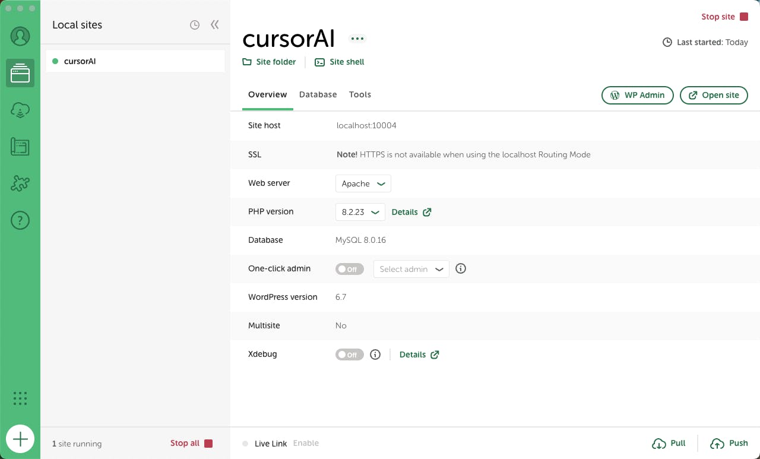Viewport: 760px width, 459px height.
Task: Click the cursorAI site title heading
Action: 289,39
